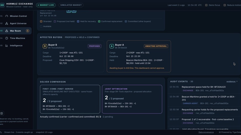Click audit event "Proposal: 2 of 2 recoverable"
241x135 pixels.
[208, 120]
